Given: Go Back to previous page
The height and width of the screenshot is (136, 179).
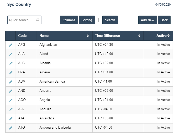Looking at the screenshot, I should tap(164, 20).
